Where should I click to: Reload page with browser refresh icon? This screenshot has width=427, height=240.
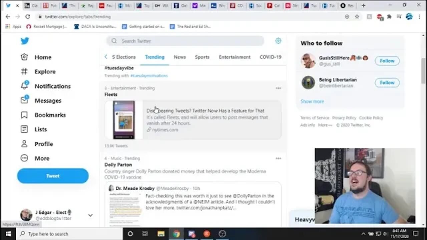(x=28, y=16)
